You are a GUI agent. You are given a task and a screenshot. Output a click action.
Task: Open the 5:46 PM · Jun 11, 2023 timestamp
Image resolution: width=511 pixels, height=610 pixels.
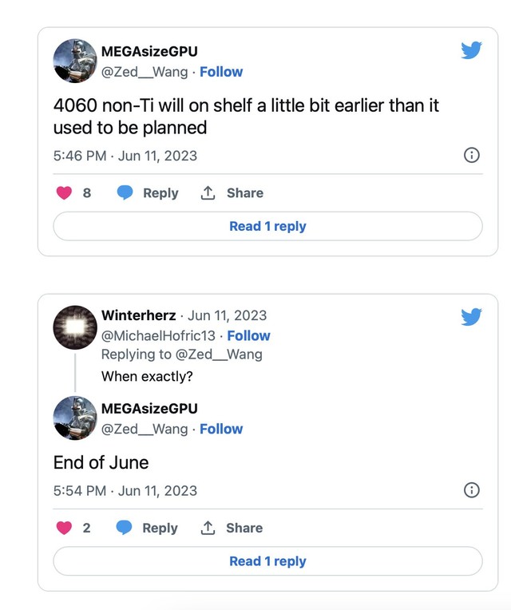coord(125,156)
